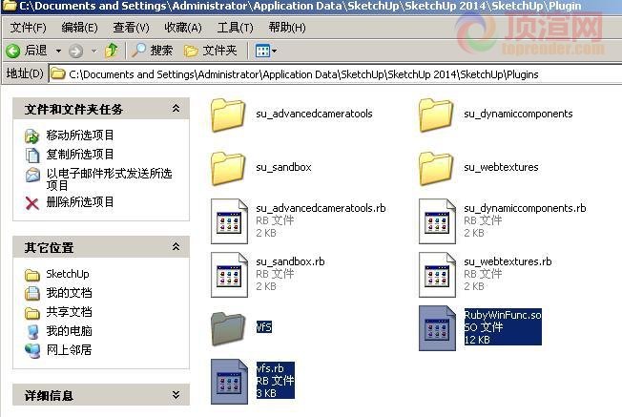Click the vfs.rb file name
Screen dimensions: 622x417
[270, 368]
